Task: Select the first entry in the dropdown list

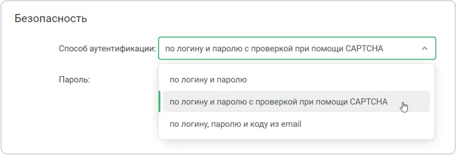Action: coord(296,80)
